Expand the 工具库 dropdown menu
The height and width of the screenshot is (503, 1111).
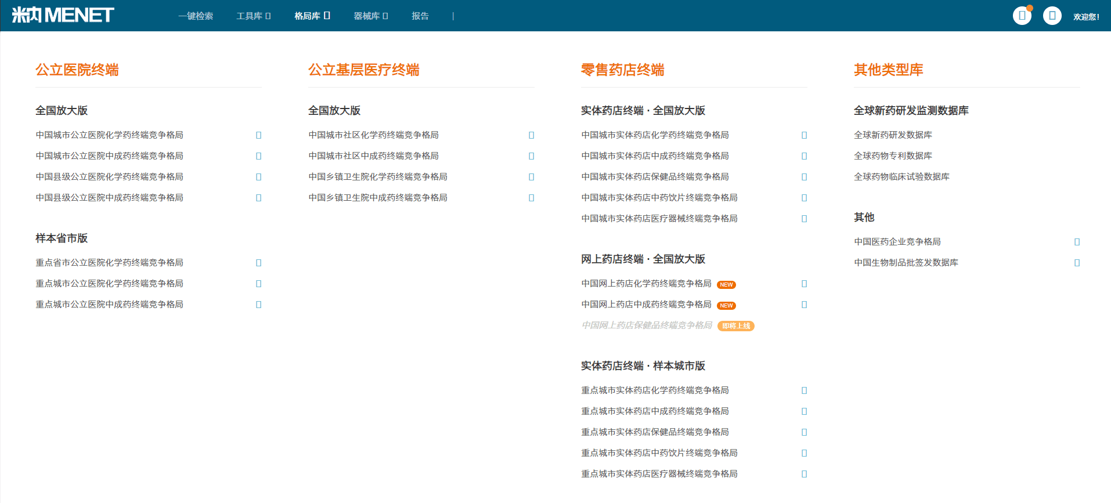254,16
